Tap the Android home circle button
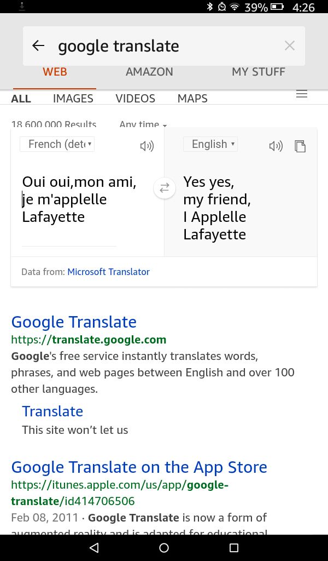The height and width of the screenshot is (561, 328). [164, 548]
